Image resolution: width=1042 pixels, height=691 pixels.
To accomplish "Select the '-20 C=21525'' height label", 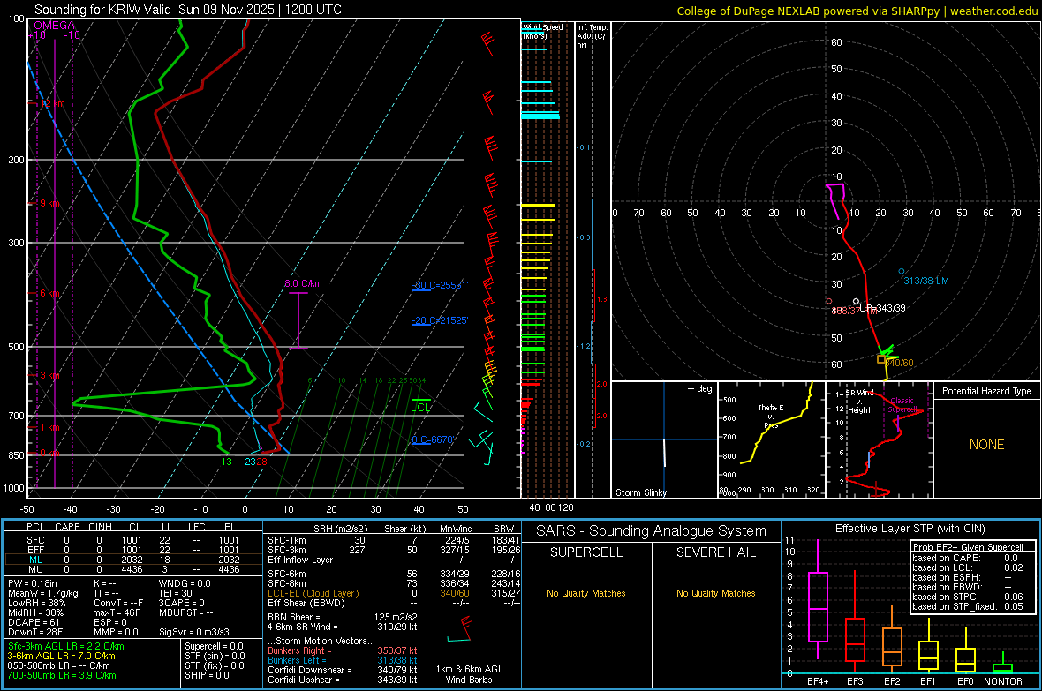I will click(440, 320).
